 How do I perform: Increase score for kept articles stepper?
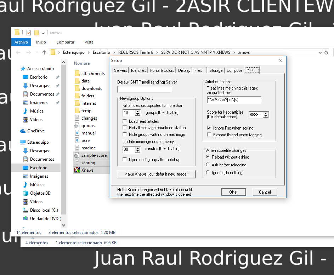pyautogui.click(x=266, y=113)
